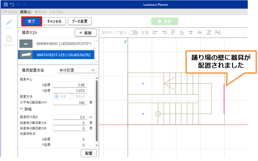The width and height of the screenshot is (258, 161).
Task: Click the 器具取付高さ input field
Action: pyautogui.click(x=70, y=117)
